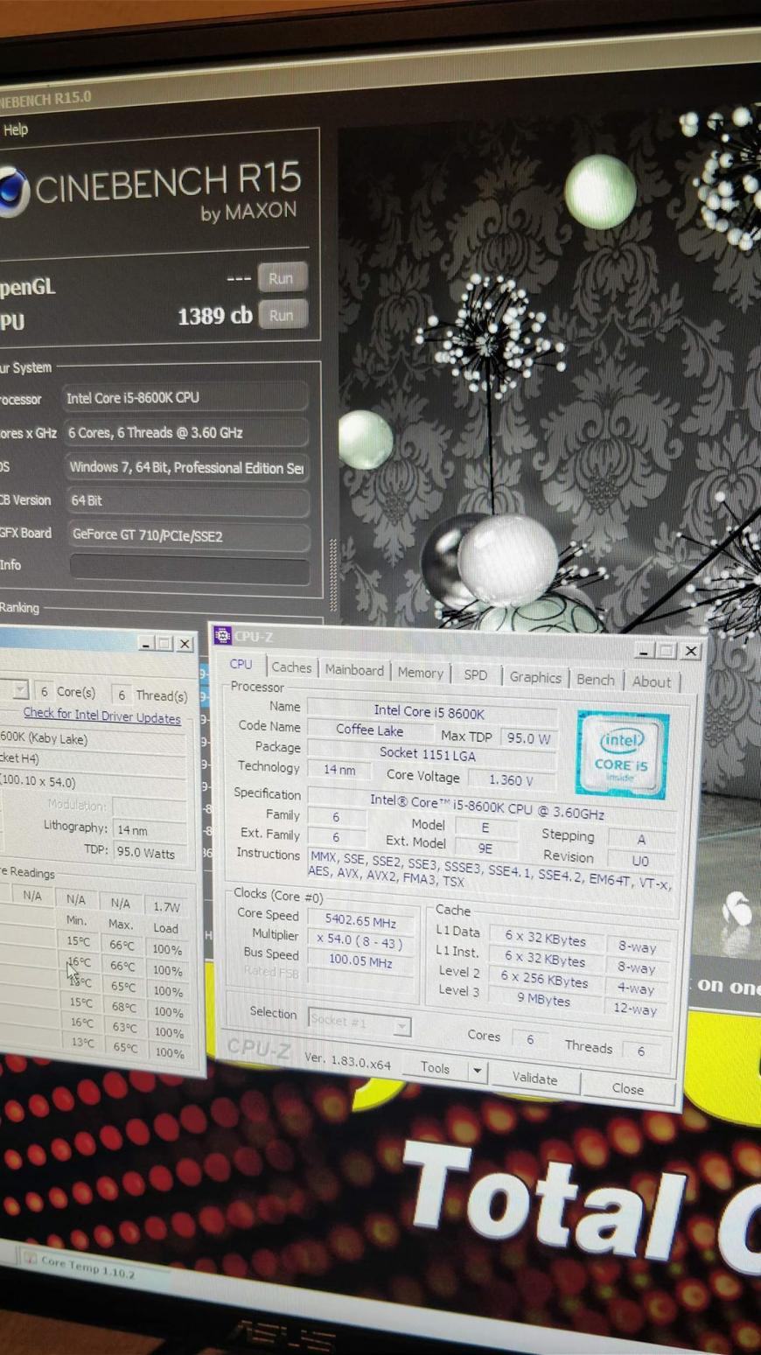
Task: Select the Level 3 cache value 9 MBytes
Action: tap(543, 999)
